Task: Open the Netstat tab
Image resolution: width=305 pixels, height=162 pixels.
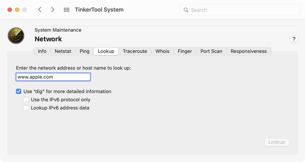Action: click(63, 51)
